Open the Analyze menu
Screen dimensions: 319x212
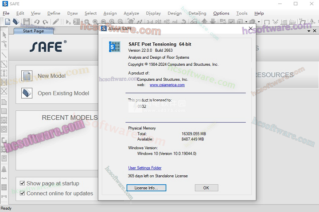tap(131, 13)
